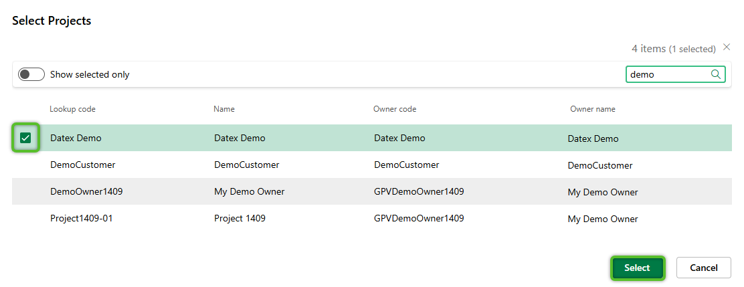Click the DemoCustomer owner name cell
The width and height of the screenshot is (744, 287).
tap(600, 165)
